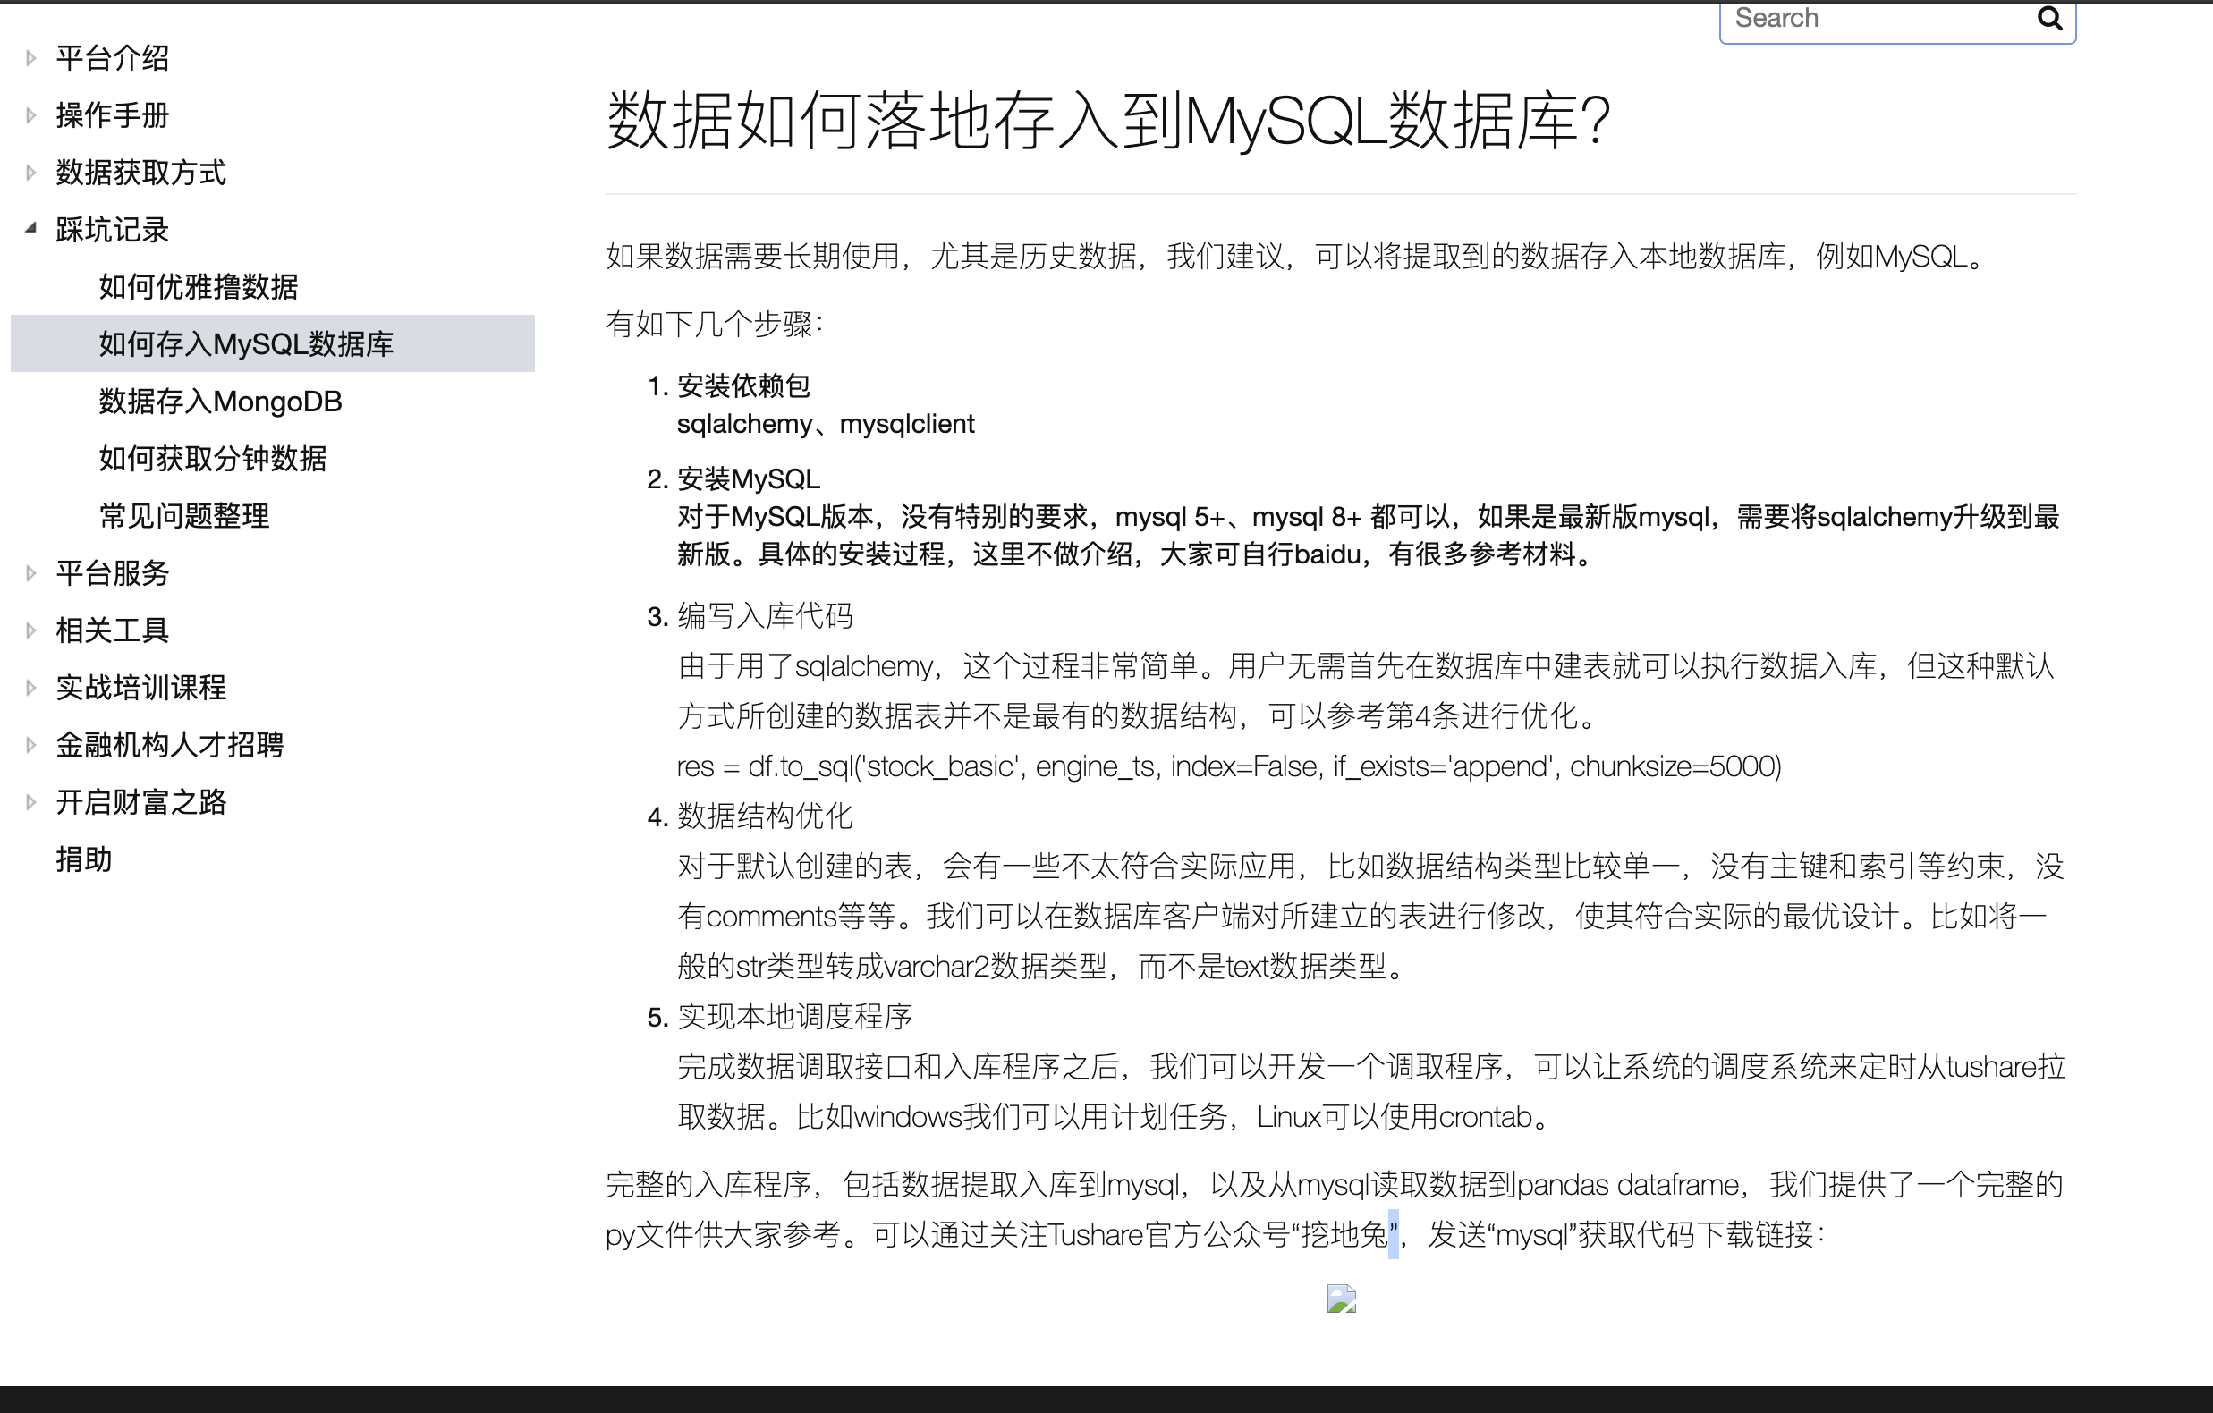The image size is (2213, 1413).
Task: Click the text 有如下几个步骤:
Action: click(x=714, y=324)
